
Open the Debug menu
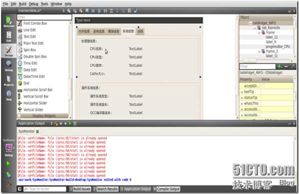pyautogui.click(x=33, y=4)
